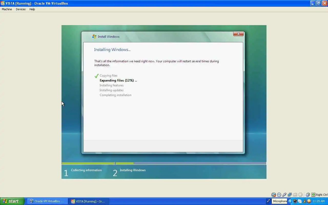Click the green checkmark beside Copying files
The width and height of the screenshot is (328, 205).
pos(97,76)
